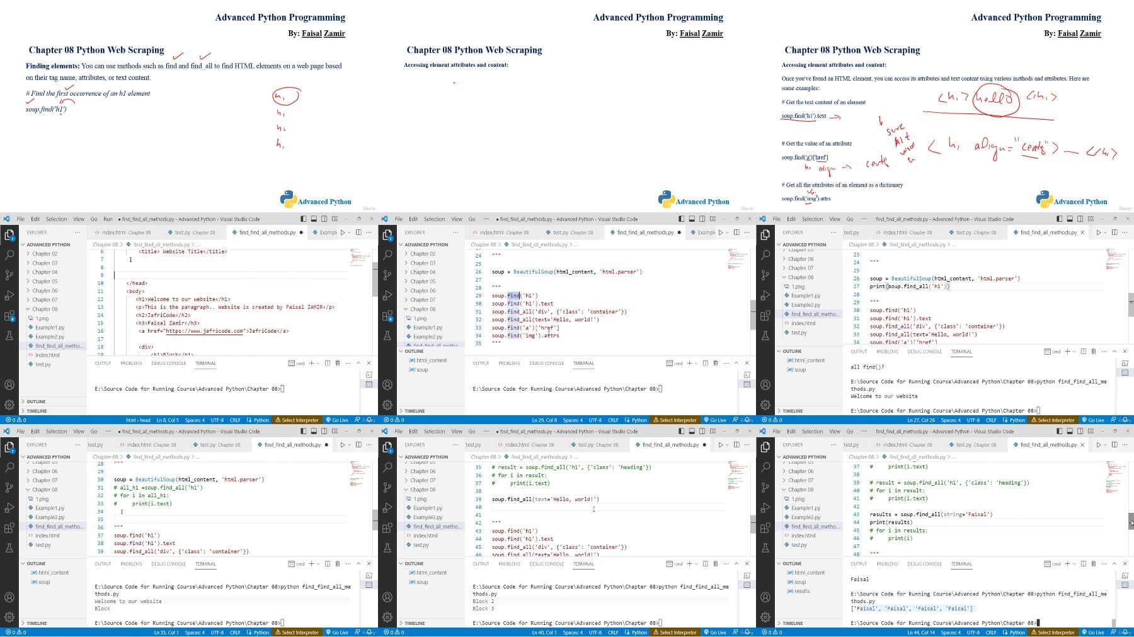The image size is (1134, 637).
Task: Maximize the panel in the Ln 29, Col 8 window
Action: point(736,363)
